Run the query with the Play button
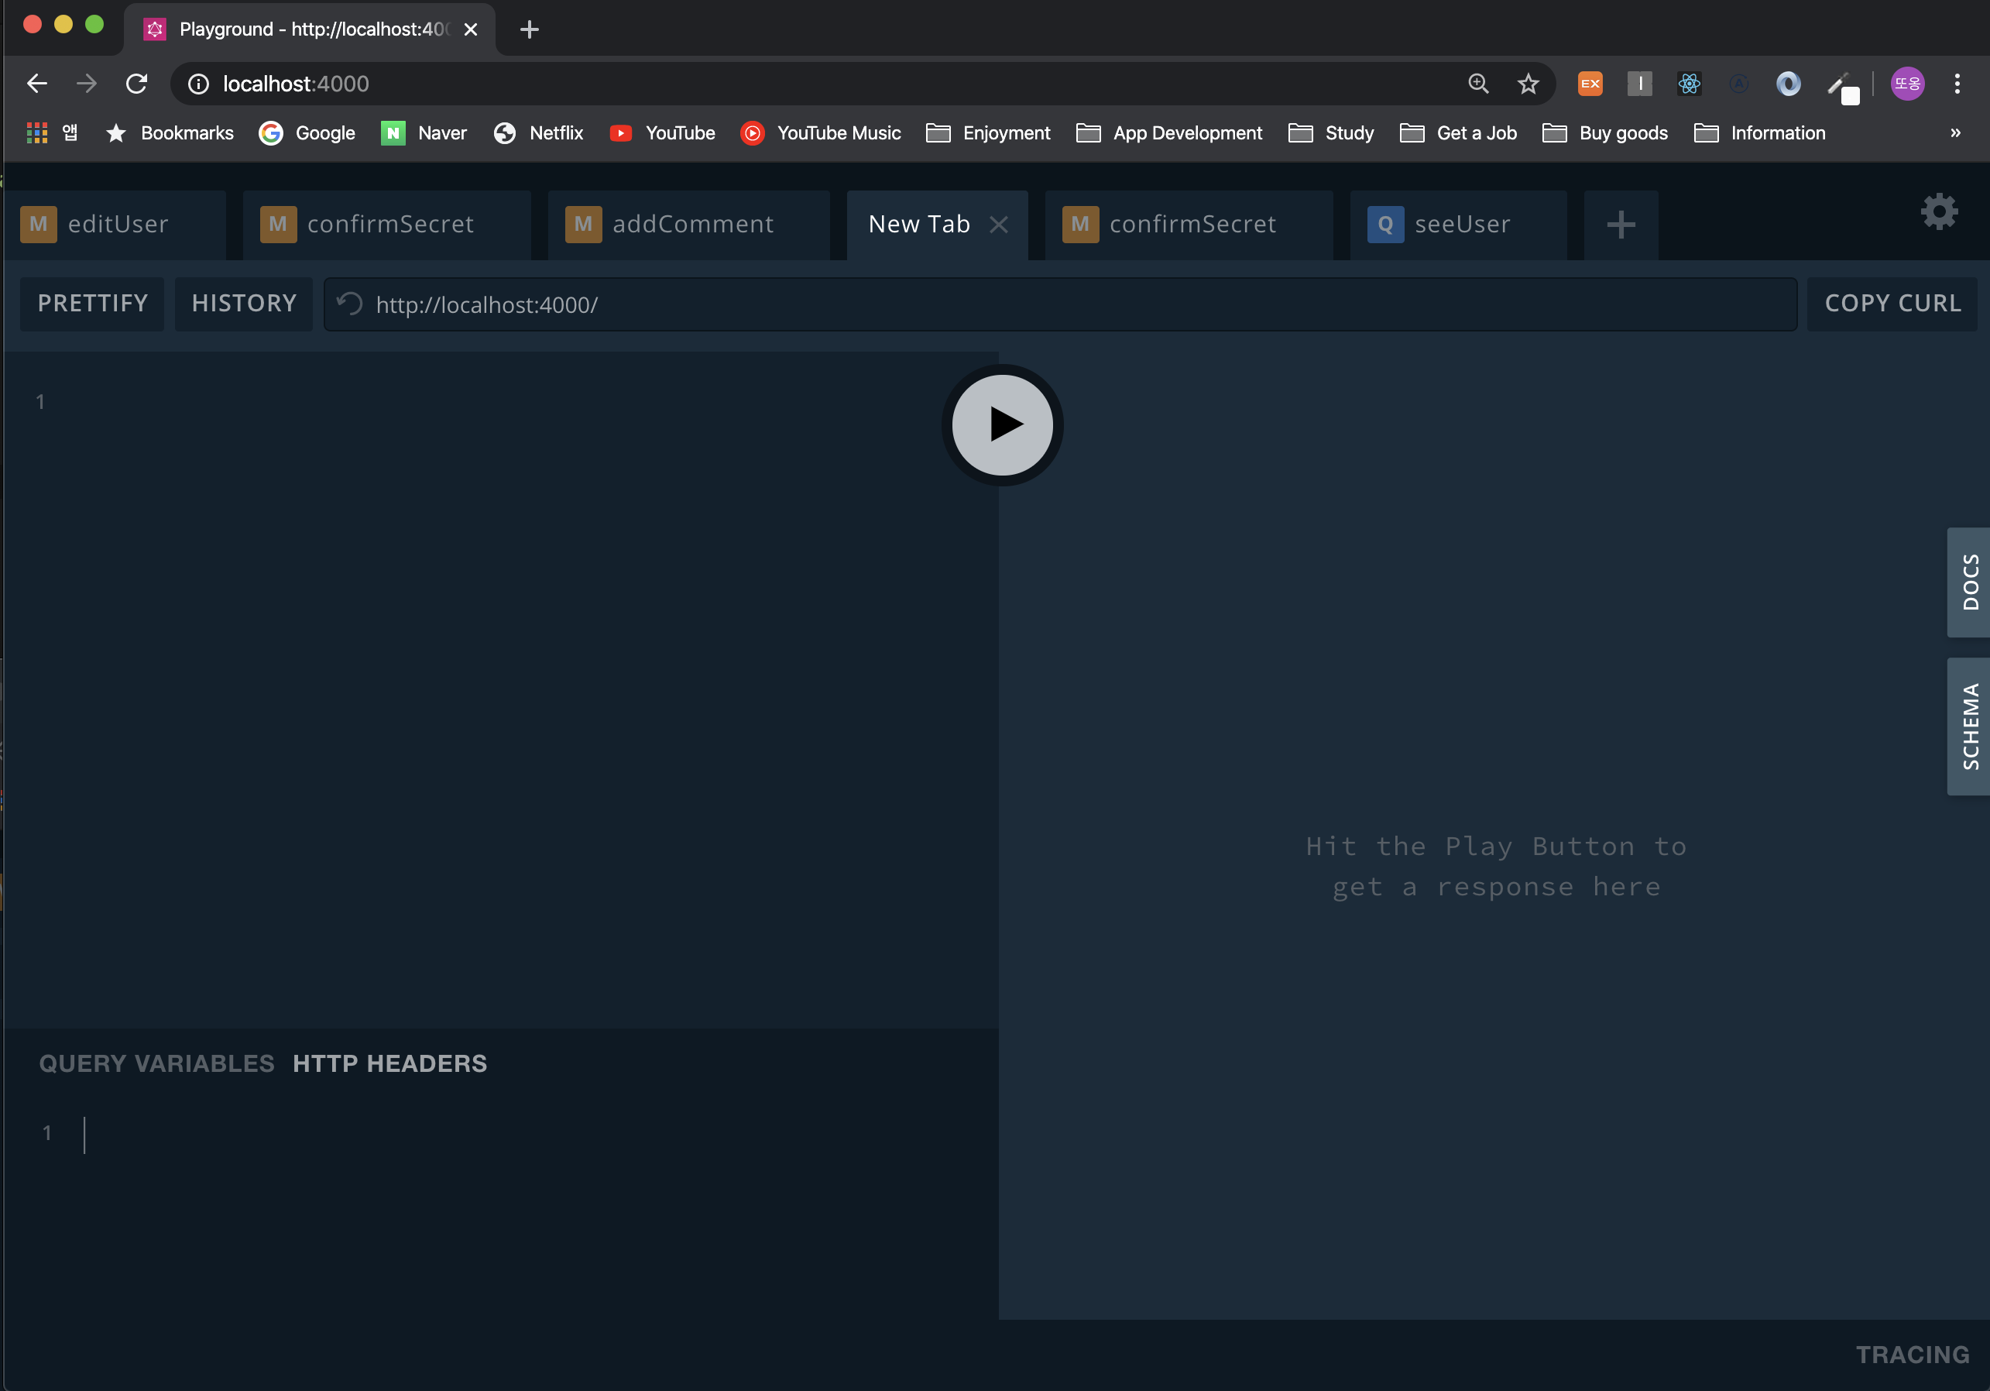1990x1391 pixels. click(x=1002, y=424)
